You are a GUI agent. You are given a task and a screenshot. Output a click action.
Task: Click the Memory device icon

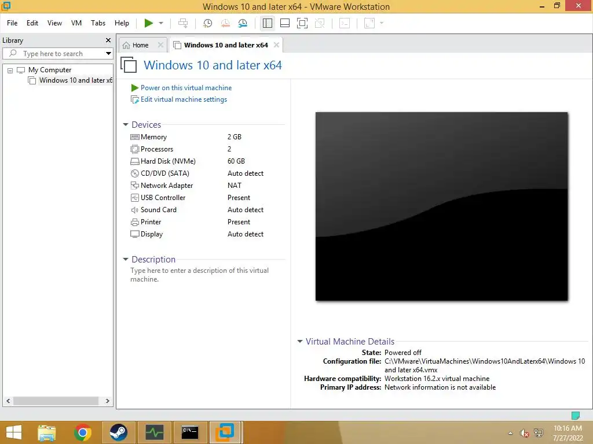(x=134, y=137)
